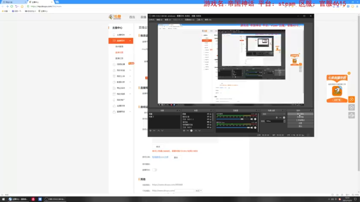Add a scene transition with plus icon
The width and height of the screenshot is (360, 202).
pos(277,118)
